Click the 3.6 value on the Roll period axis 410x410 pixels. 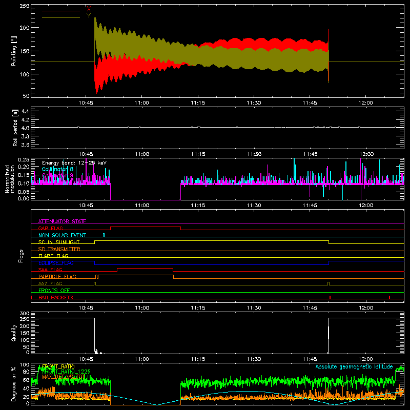point(25,145)
